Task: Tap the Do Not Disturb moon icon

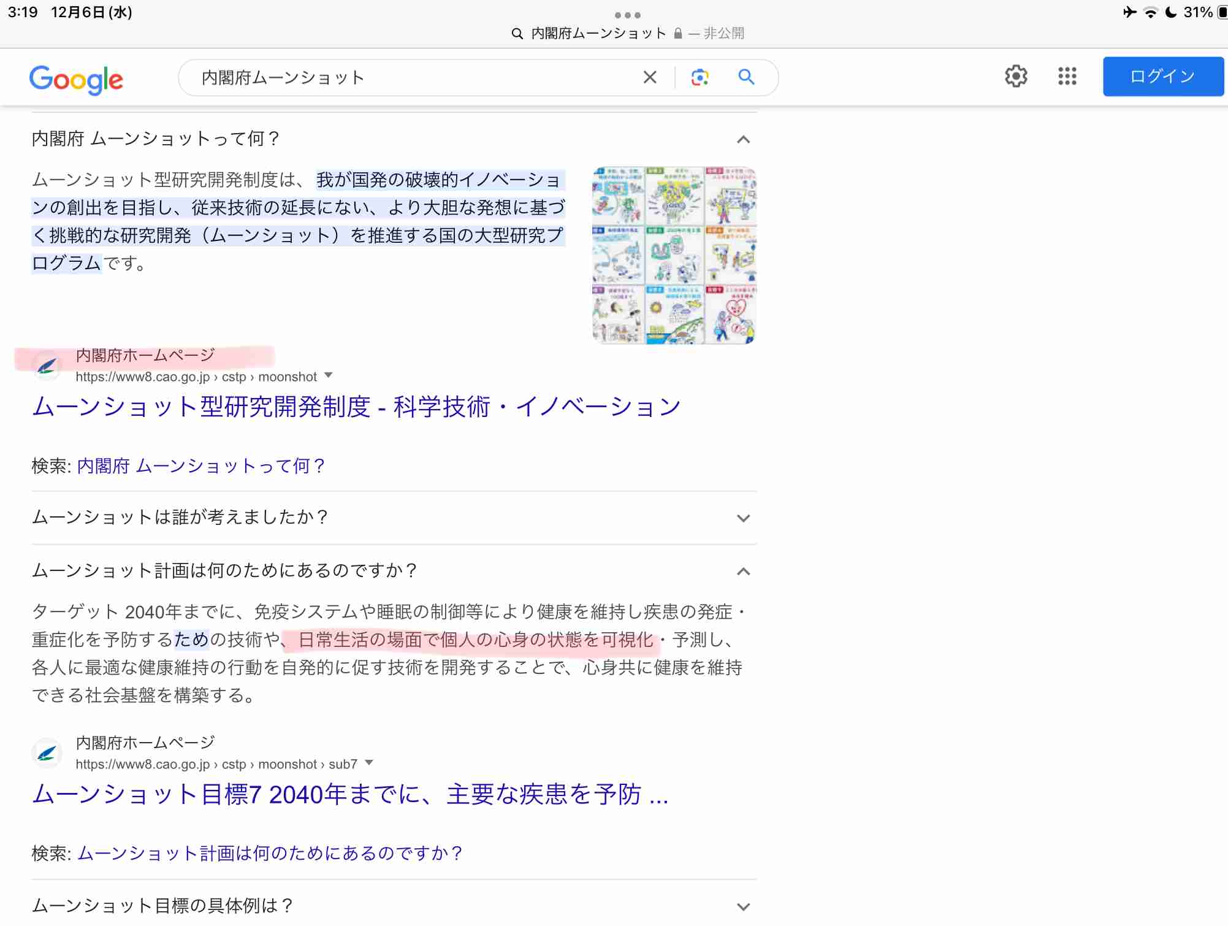Action: pyautogui.click(x=1170, y=12)
